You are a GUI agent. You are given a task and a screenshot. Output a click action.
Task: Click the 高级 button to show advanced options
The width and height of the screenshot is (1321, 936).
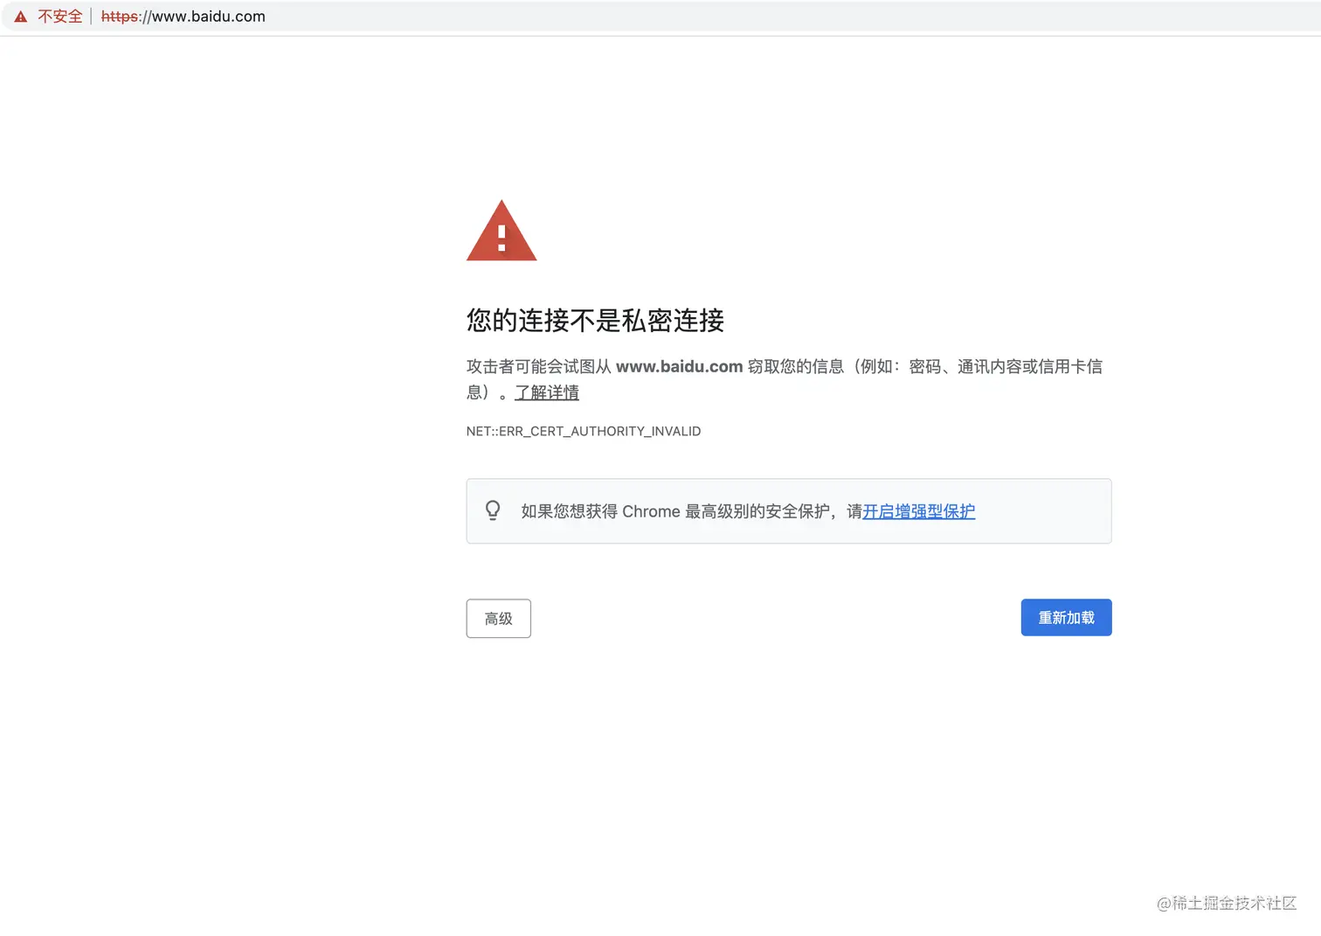[498, 618]
